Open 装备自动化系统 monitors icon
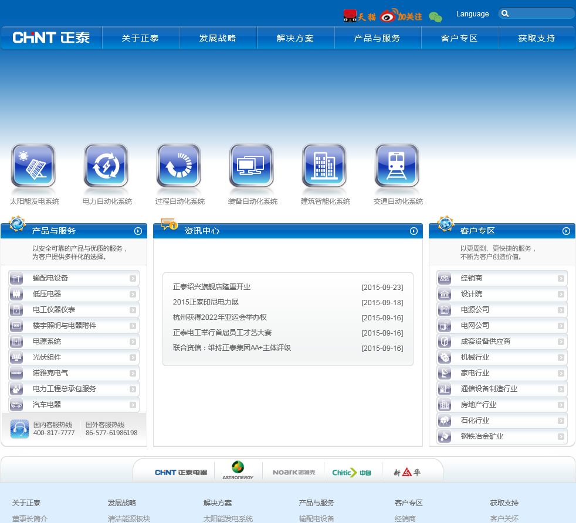Viewport: 576px width, 523px height. pyautogui.click(x=252, y=166)
